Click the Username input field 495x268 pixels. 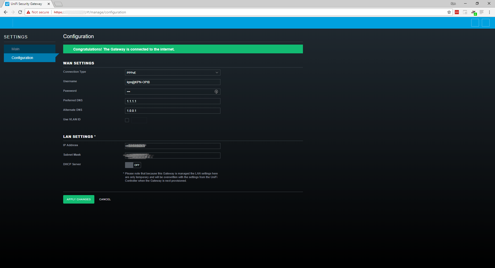click(x=173, y=82)
